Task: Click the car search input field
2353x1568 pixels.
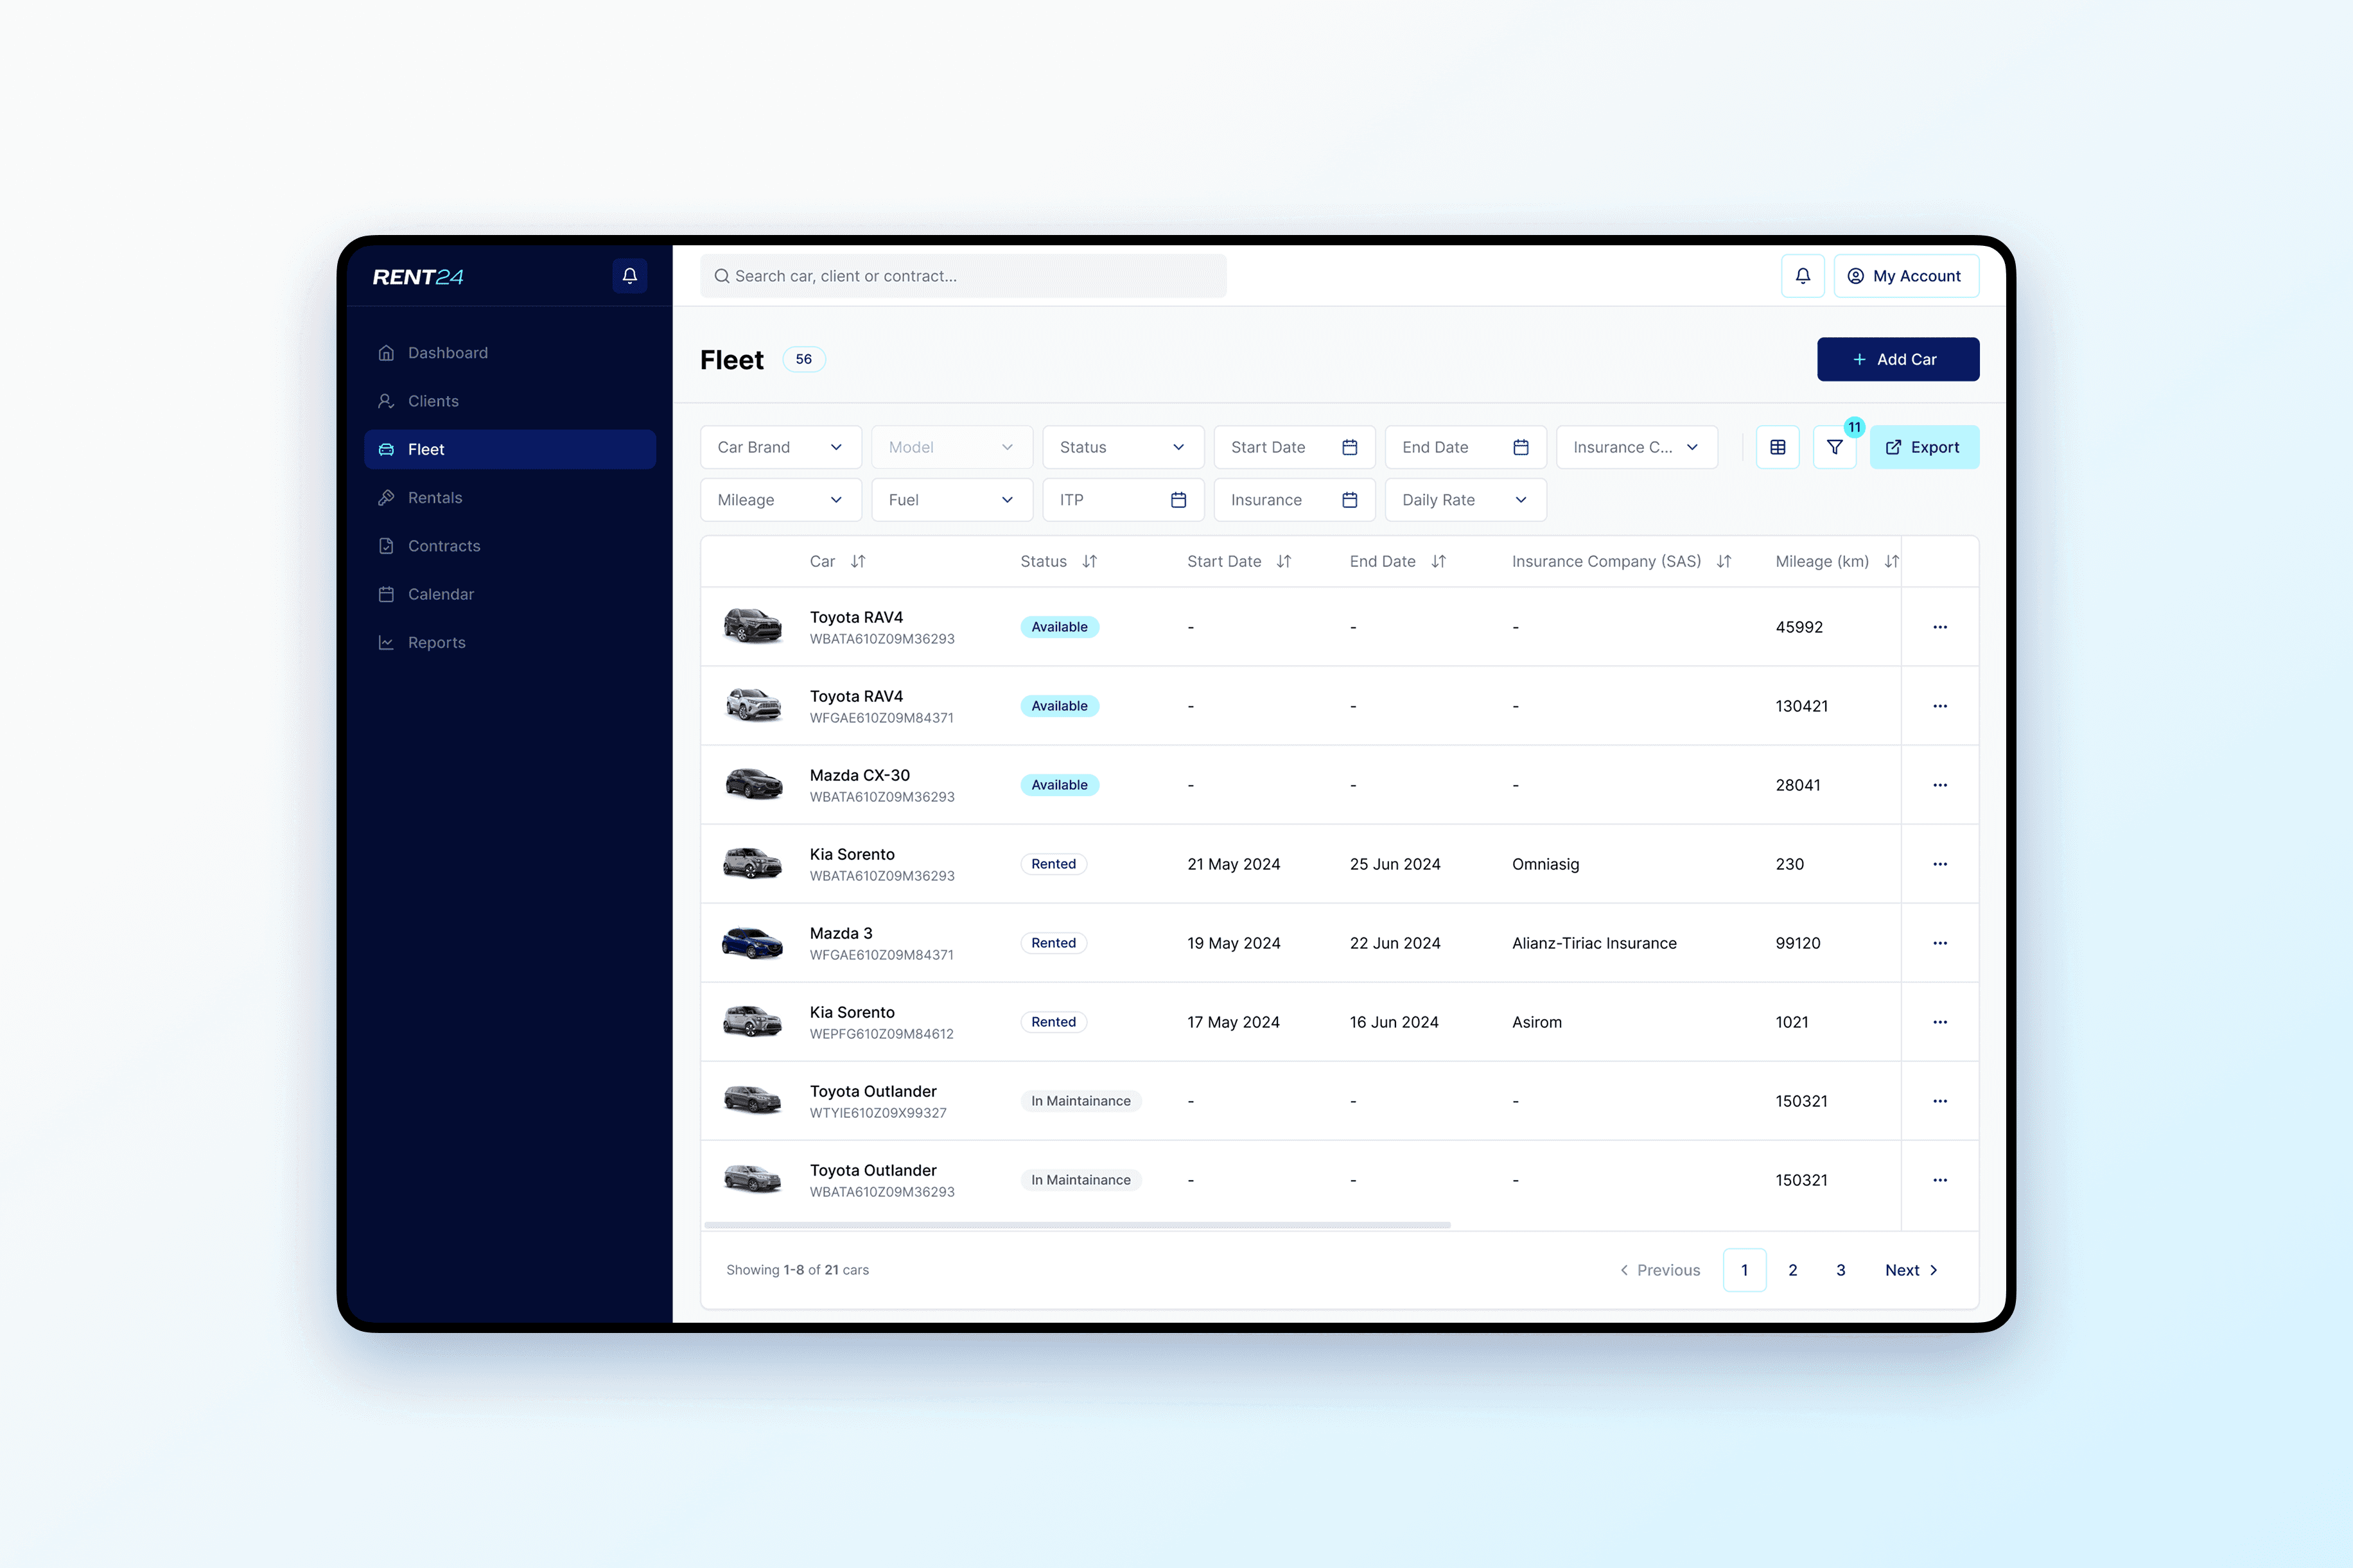Action: 963,276
